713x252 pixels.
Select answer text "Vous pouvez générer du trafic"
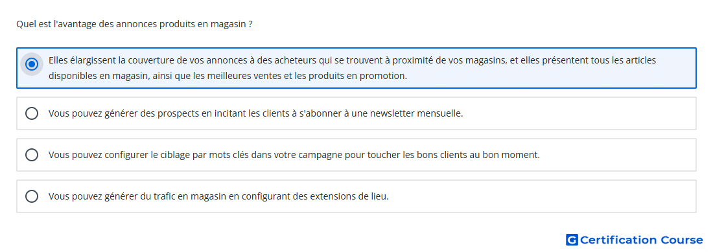218,196
